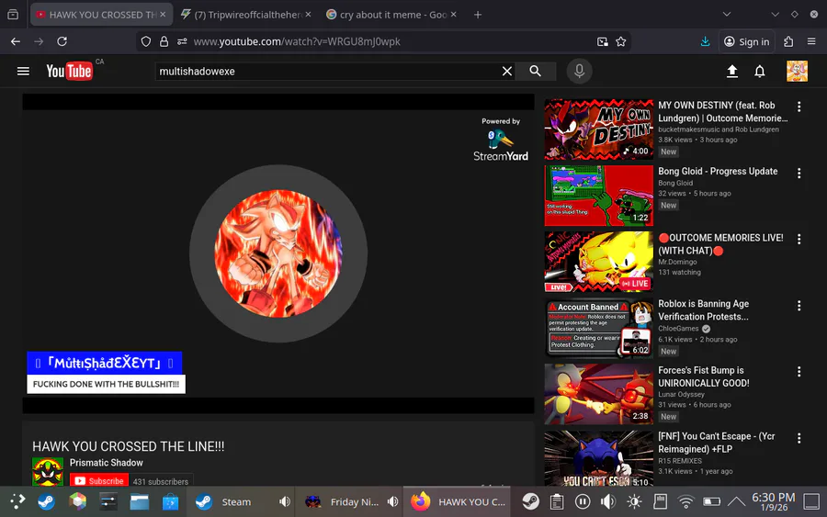Open Bong Gloid Progress Update thumbnail
Viewport: 827px width, 517px height.
[x=598, y=196]
